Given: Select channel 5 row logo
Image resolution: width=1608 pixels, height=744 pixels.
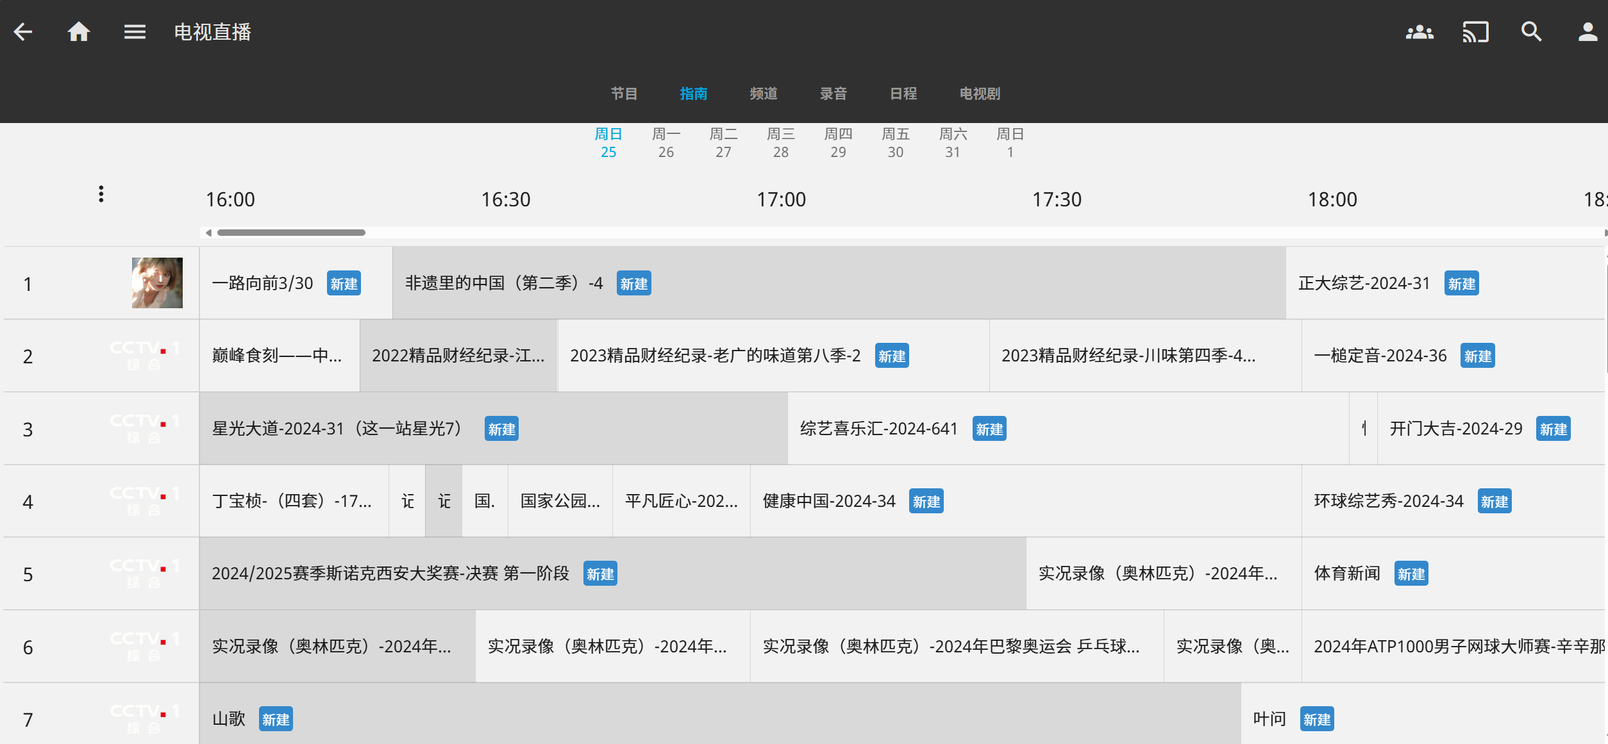Looking at the screenshot, I should coord(144,574).
